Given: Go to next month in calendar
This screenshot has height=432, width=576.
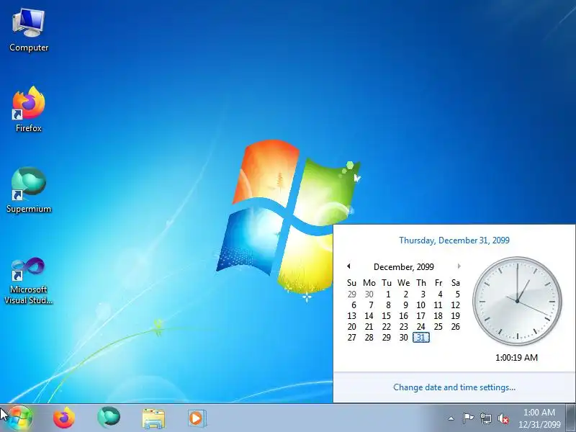Looking at the screenshot, I should point(459,266).
